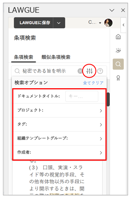Select the 条項検索 tab
The width and height of the screenshot is (131, 197).
click(24, 57)
